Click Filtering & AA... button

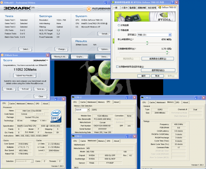point(60,57)
